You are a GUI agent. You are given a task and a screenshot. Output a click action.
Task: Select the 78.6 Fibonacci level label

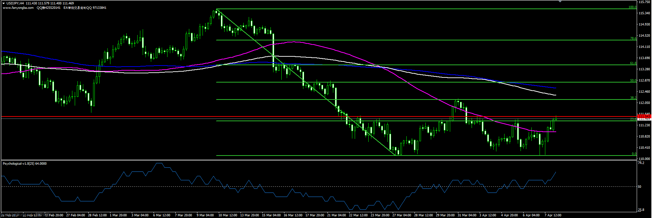pos(633,38)
